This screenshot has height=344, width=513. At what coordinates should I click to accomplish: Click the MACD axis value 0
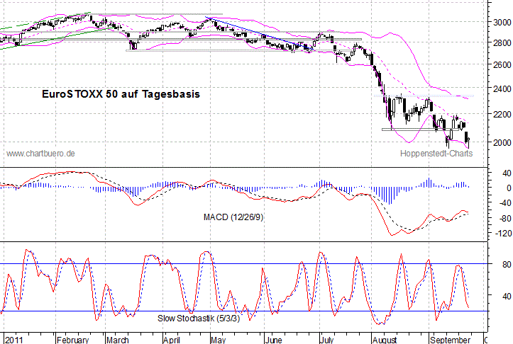click(509, 188)
